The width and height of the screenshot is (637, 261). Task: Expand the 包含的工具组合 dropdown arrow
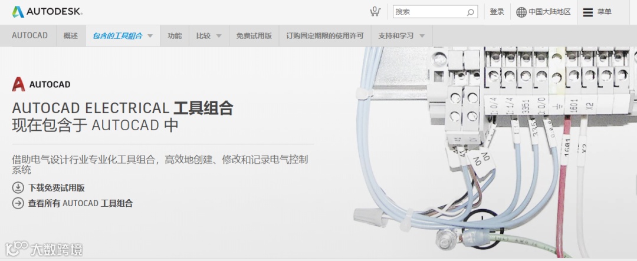[x=150, y=36]
